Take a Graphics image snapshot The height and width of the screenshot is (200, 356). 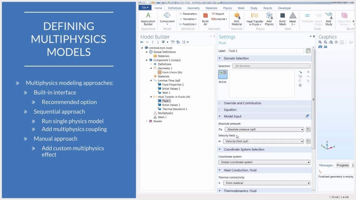click(x=320, y=47)
